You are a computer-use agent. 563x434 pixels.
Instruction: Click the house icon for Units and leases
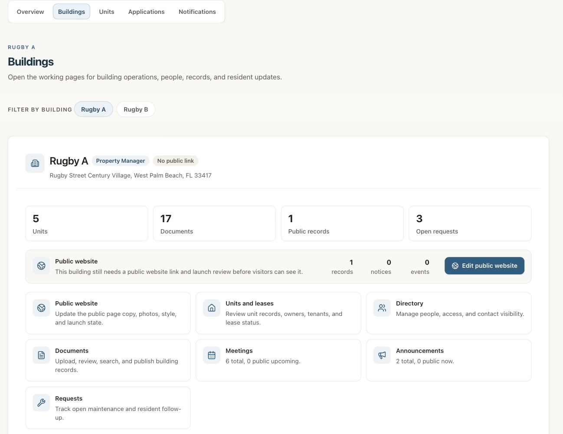point(212,308)
